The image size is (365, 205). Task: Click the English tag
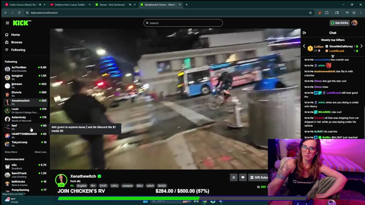[x=82, y=186]
